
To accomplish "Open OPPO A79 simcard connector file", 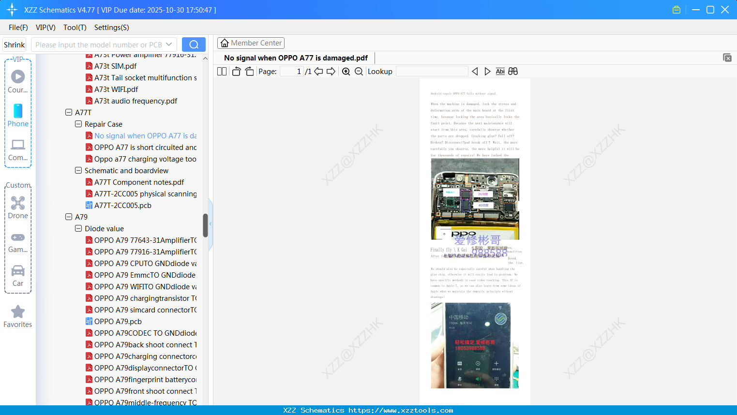I will click(146, 310).
